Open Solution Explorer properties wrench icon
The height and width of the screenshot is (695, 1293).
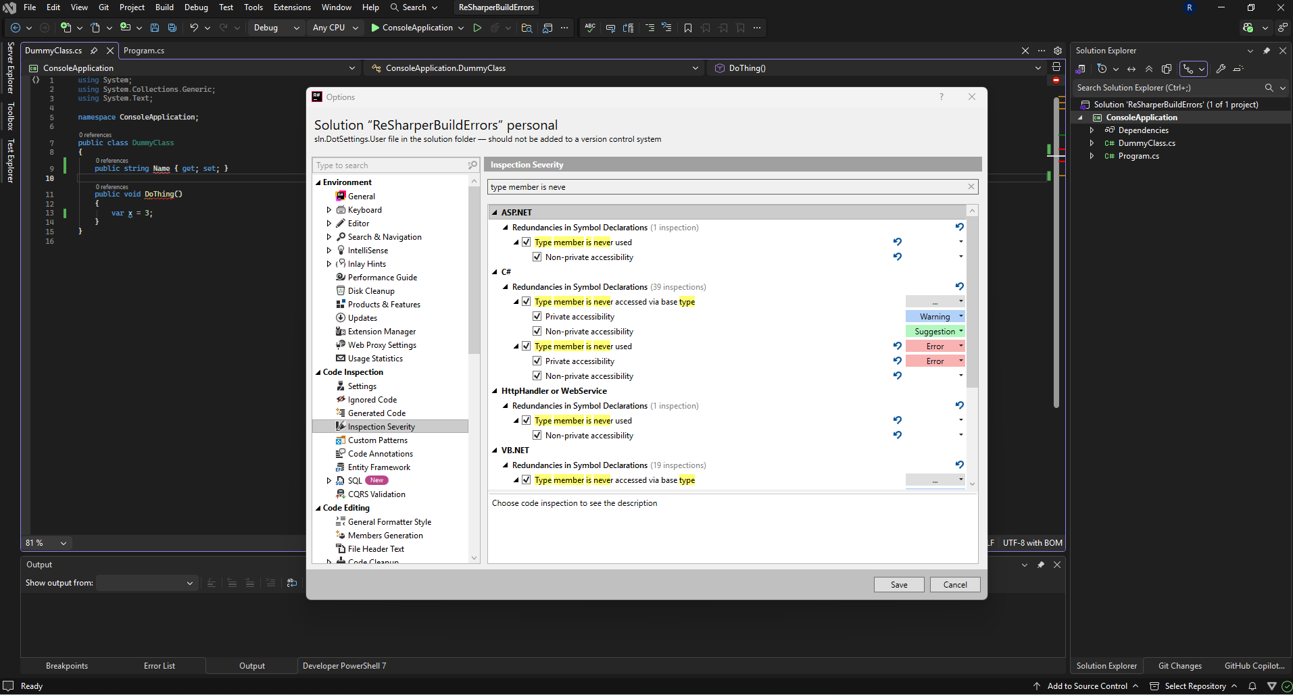point(1221,69)
